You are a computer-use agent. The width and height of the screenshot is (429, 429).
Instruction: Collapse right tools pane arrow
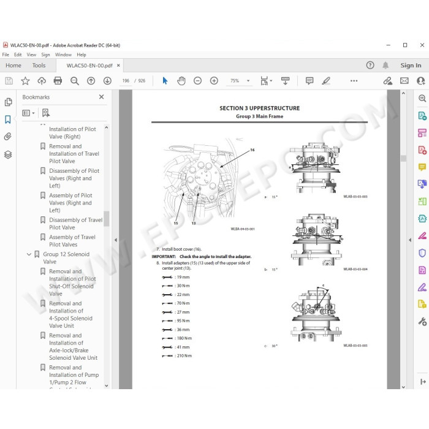tap(410, 240)
